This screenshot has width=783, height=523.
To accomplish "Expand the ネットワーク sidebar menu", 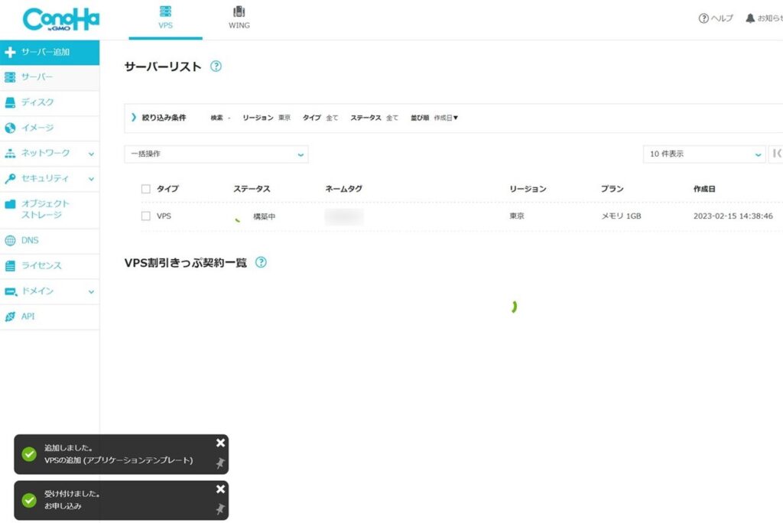I will click(x=50, y=154).
